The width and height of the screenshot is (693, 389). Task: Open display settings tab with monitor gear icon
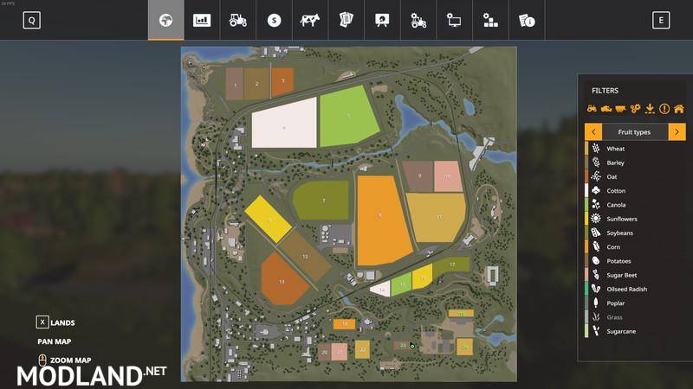[454, 20]
